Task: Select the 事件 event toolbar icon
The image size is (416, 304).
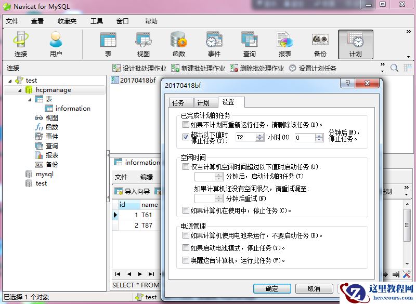Action: 214,44
